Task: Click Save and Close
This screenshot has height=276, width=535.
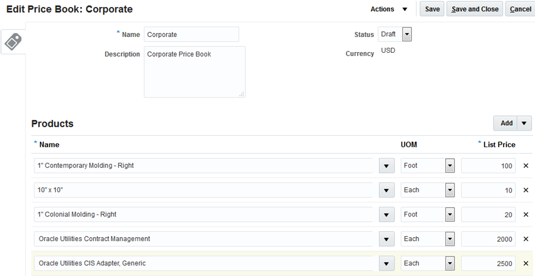Action: coord(475,9)
